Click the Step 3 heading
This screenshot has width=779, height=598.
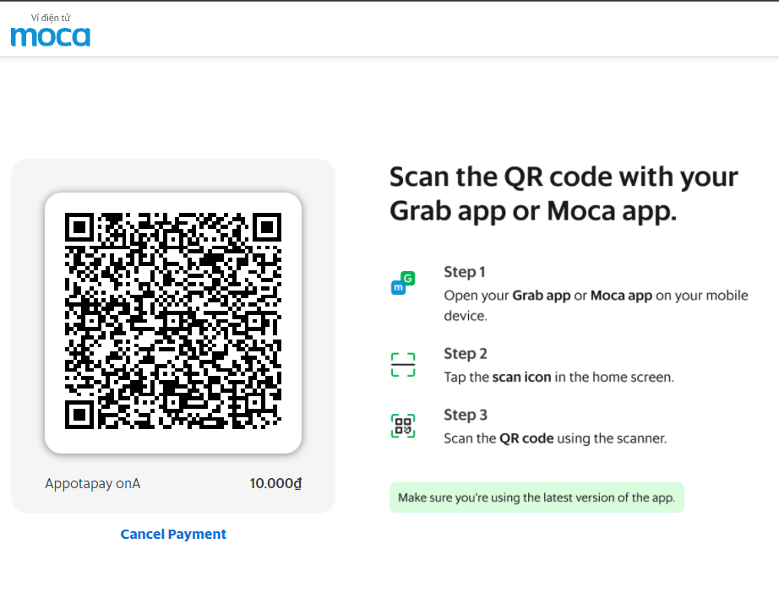[466, 415]
